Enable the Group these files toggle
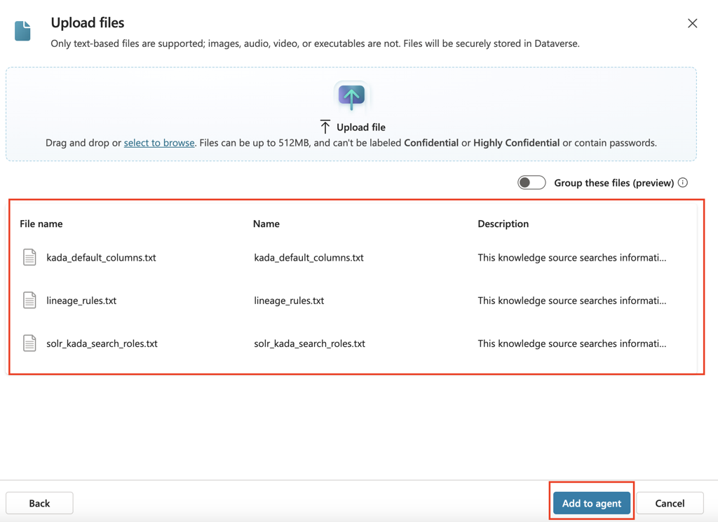 531,183
